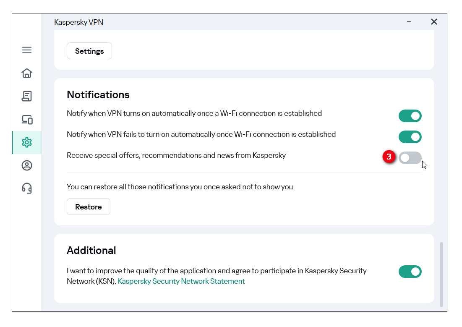
Task: Select the Settings gear in the sidebar
Action: pyautogui.click(x=27, y=142)
